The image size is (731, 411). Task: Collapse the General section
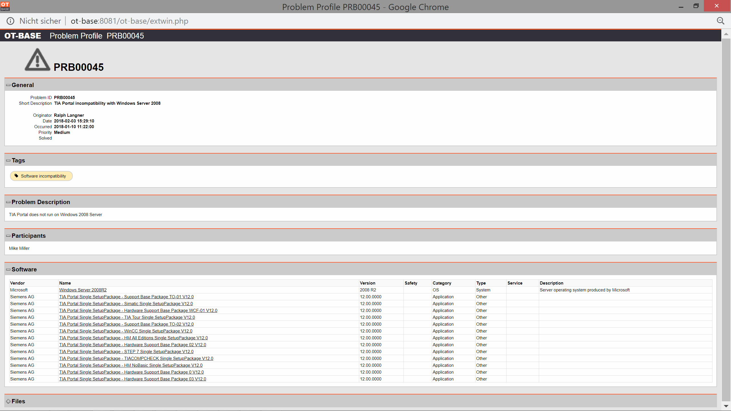(8, 85)
